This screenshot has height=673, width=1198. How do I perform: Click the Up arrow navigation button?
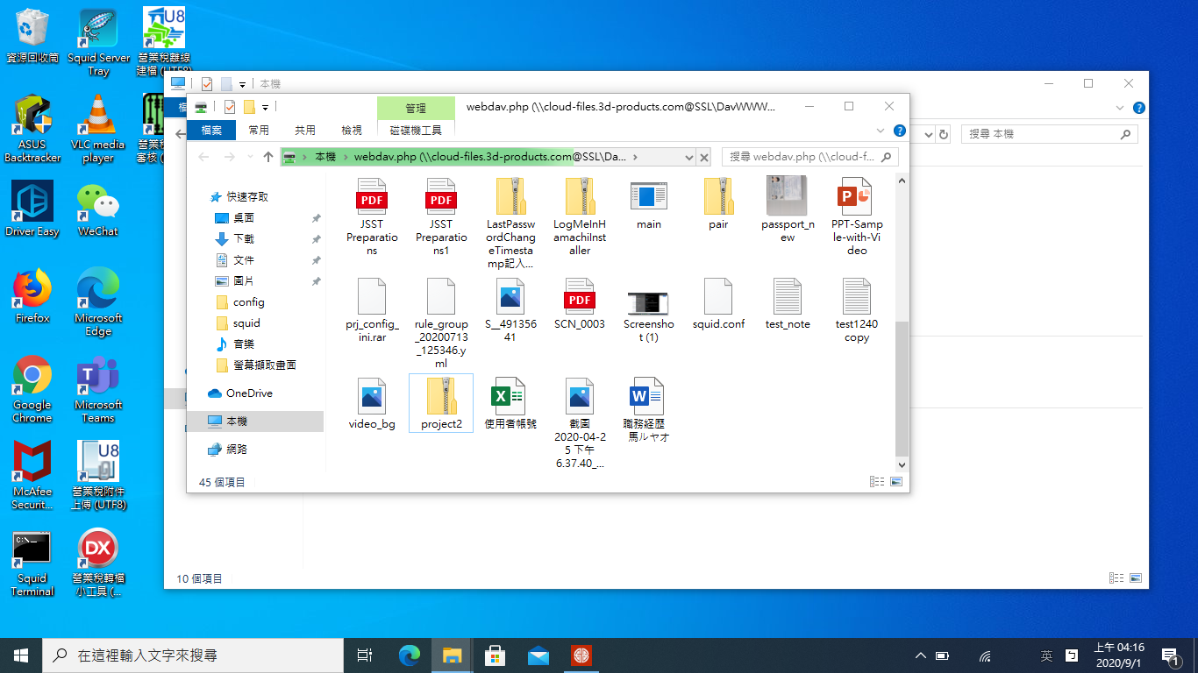268,157
